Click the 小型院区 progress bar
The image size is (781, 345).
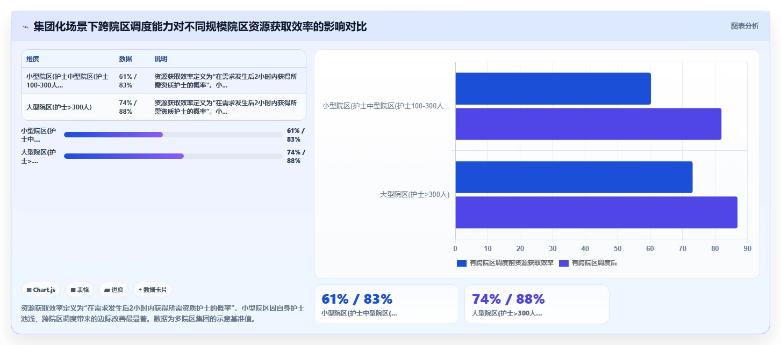(173, 135)
